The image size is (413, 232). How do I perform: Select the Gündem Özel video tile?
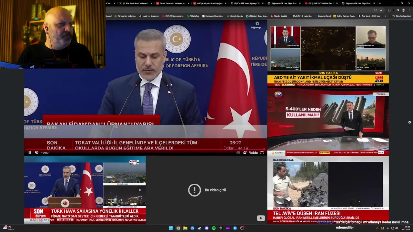pos(85,190)
